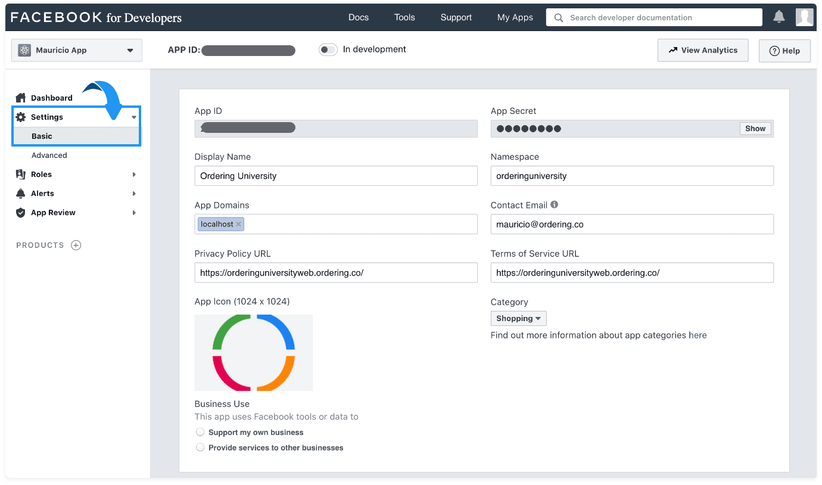The image size is (822, 485).
Task: Select Support my own business
Action: (200, 432)
